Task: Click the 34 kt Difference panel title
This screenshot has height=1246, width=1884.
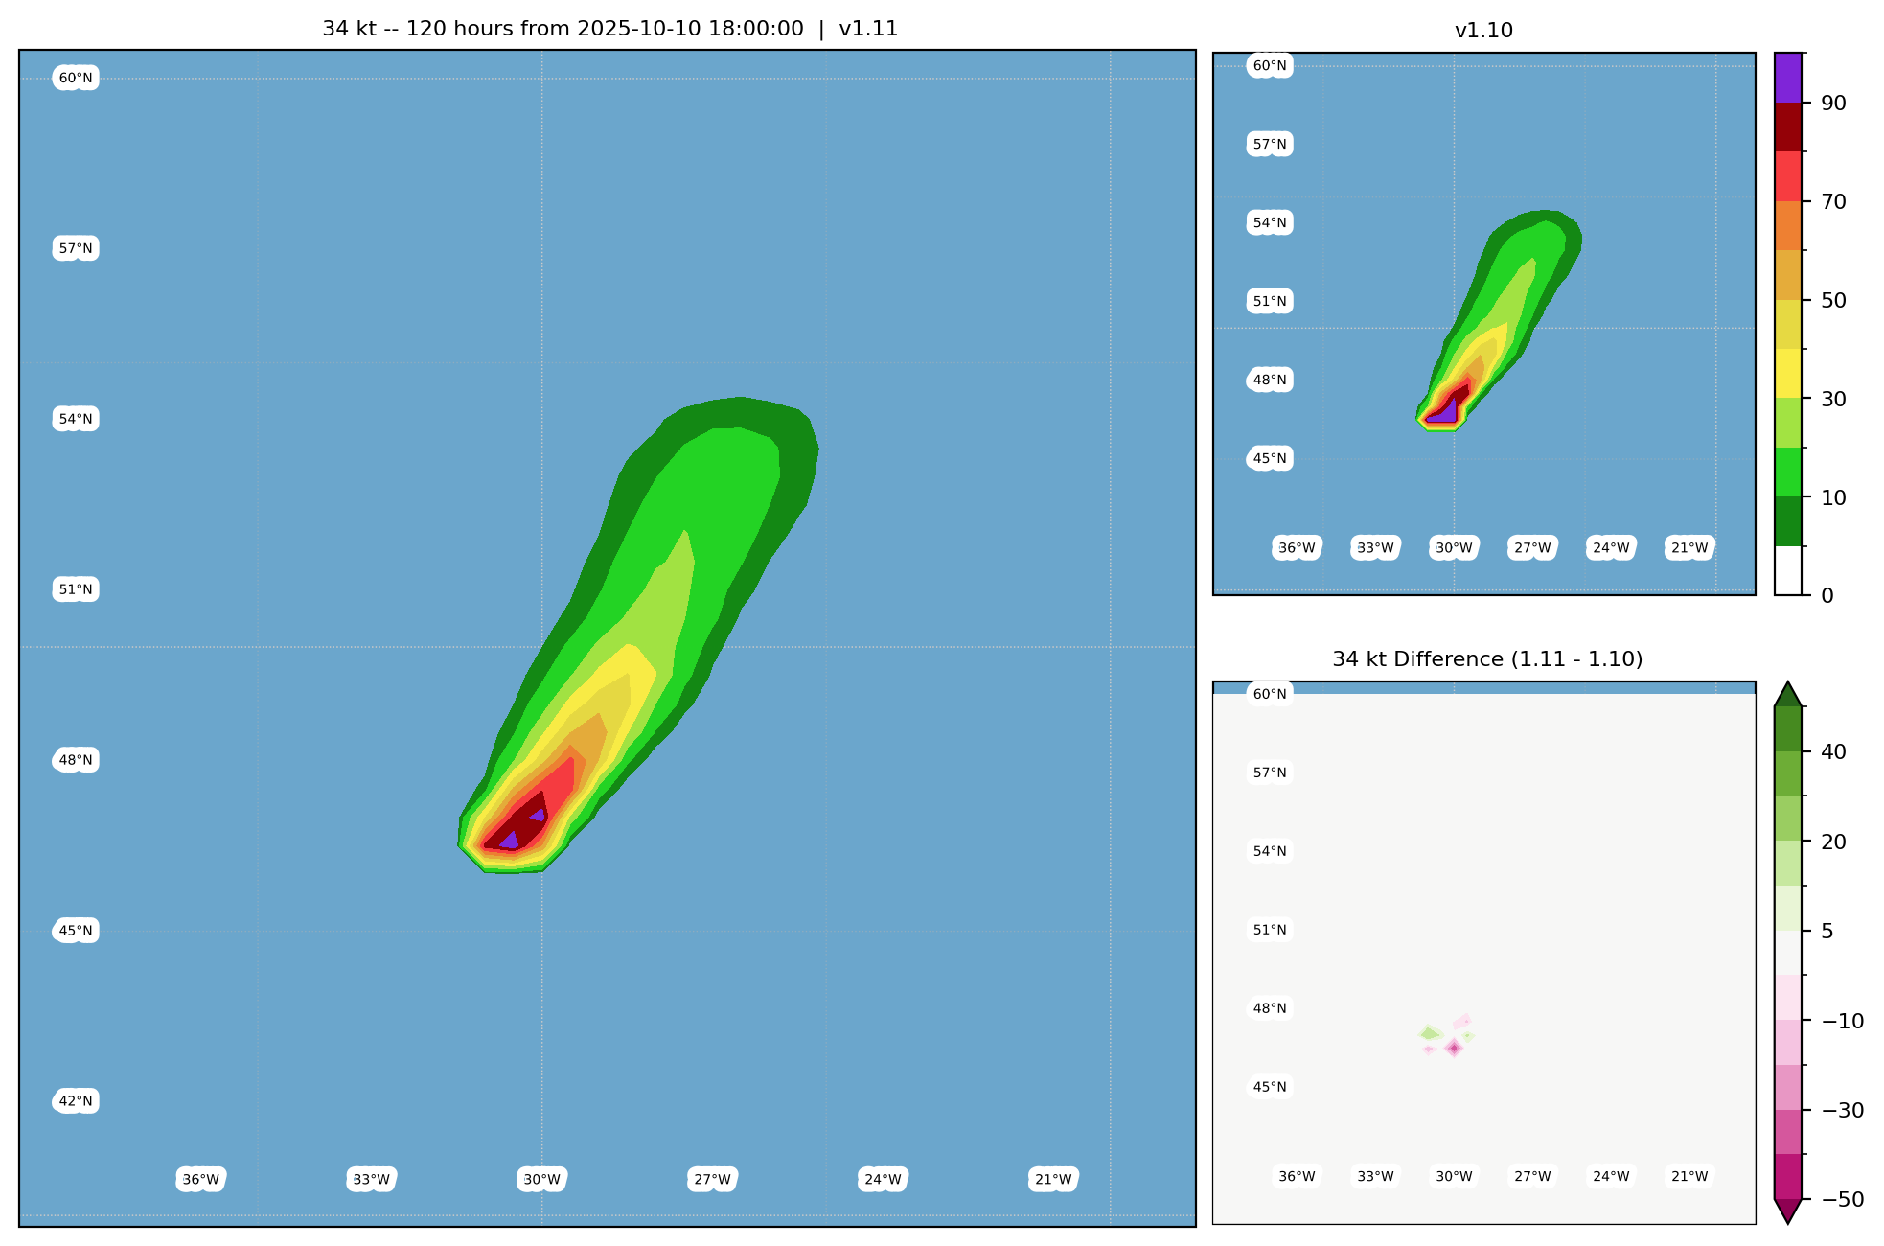Action: [1487, 659]
